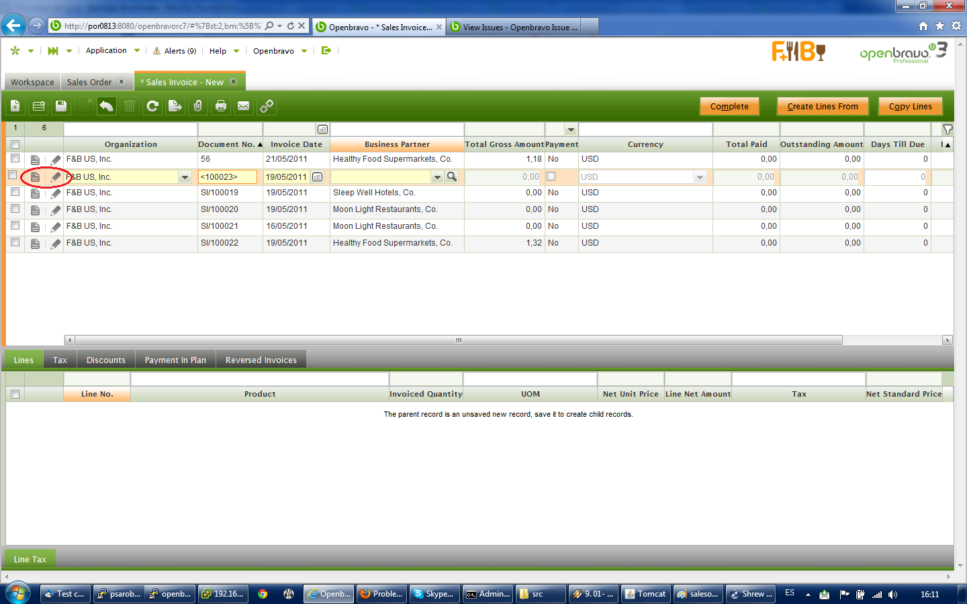Switch to the Workspace tab
The width and height of the screenshot is (967, 604).
[32, 82]
